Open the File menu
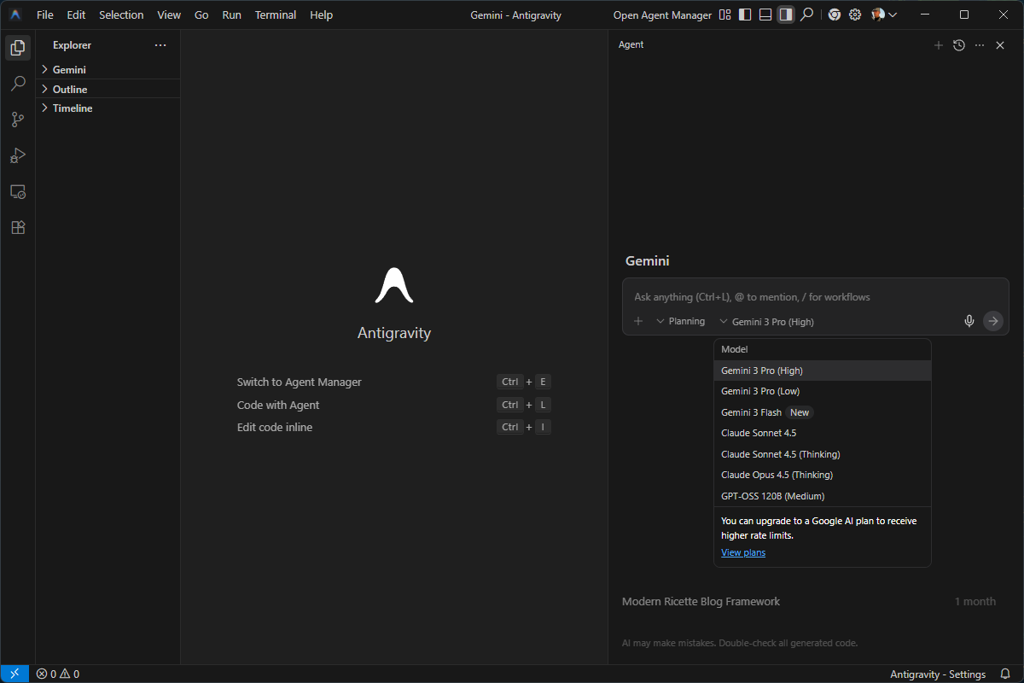Viewport: 1024px width, 683px height. 45,15
